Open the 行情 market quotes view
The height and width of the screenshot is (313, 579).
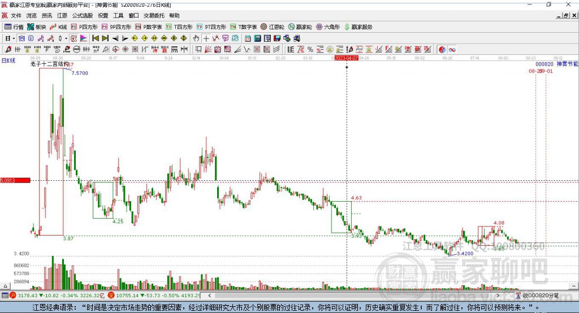coord(14,27)
